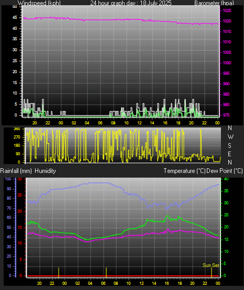Click the 270 wind direction scale value
The height and width of the screenshot is (290, 244).
(x=17, y=137)
